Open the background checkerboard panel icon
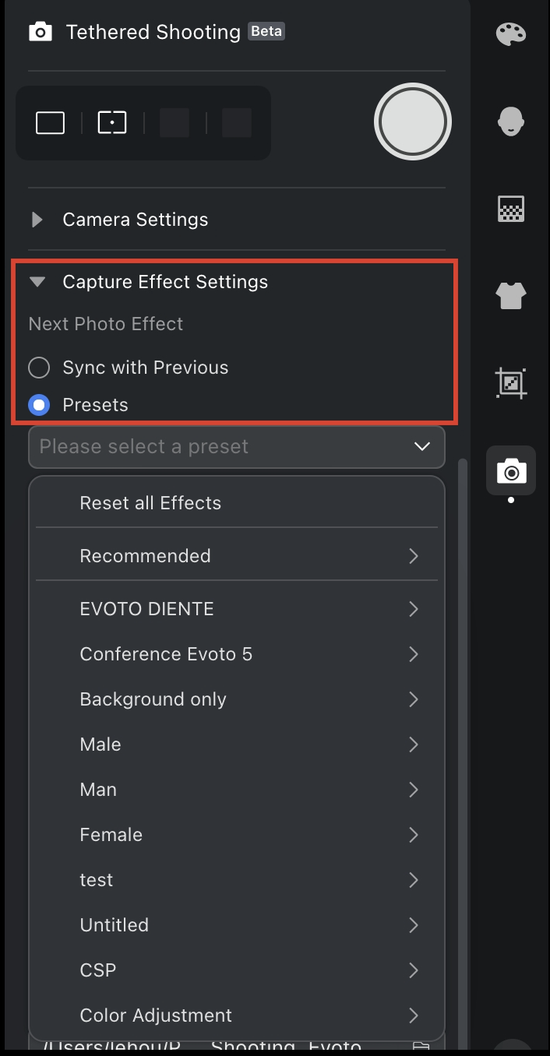 (x=511, y=209)
